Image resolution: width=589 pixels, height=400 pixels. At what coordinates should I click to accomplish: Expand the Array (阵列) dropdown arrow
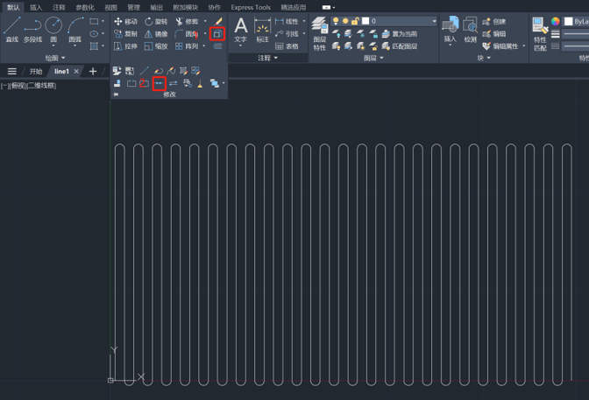[x=204, y=46]
